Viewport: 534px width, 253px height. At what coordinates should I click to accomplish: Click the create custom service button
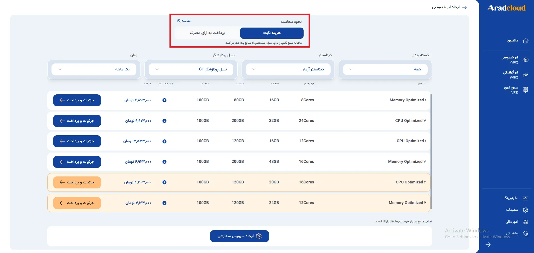point(240,236)
